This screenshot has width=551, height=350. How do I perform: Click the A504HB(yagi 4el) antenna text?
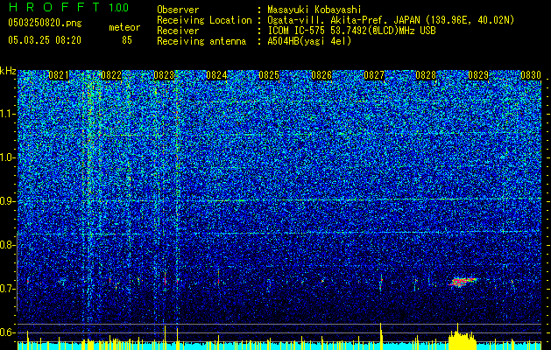[309, 41]
